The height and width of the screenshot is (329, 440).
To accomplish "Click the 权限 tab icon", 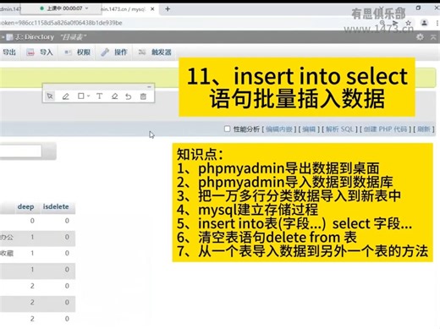I will point(68,52).
